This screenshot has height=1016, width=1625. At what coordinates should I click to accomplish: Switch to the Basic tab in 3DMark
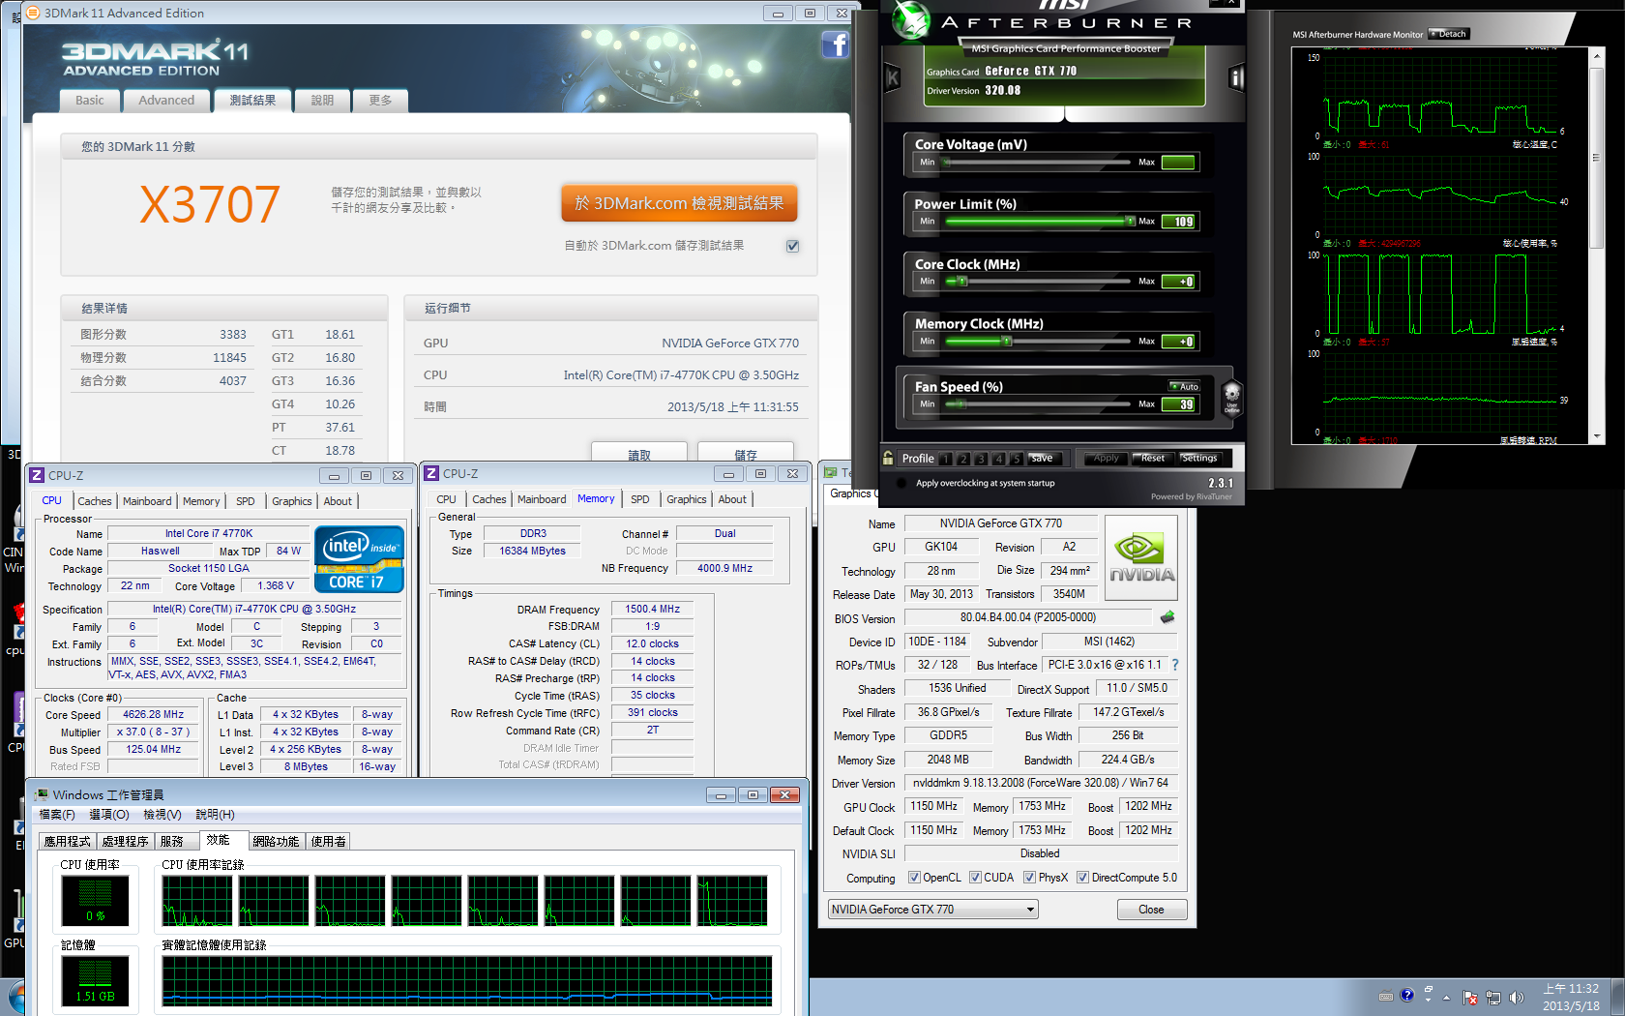click(x=90, y=100)
